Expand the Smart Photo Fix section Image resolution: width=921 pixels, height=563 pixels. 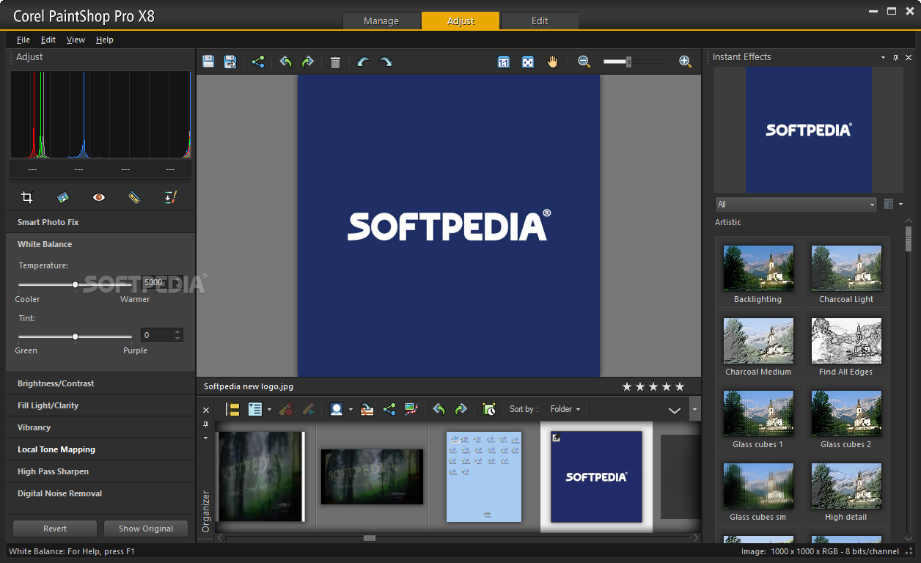point(101,222)
